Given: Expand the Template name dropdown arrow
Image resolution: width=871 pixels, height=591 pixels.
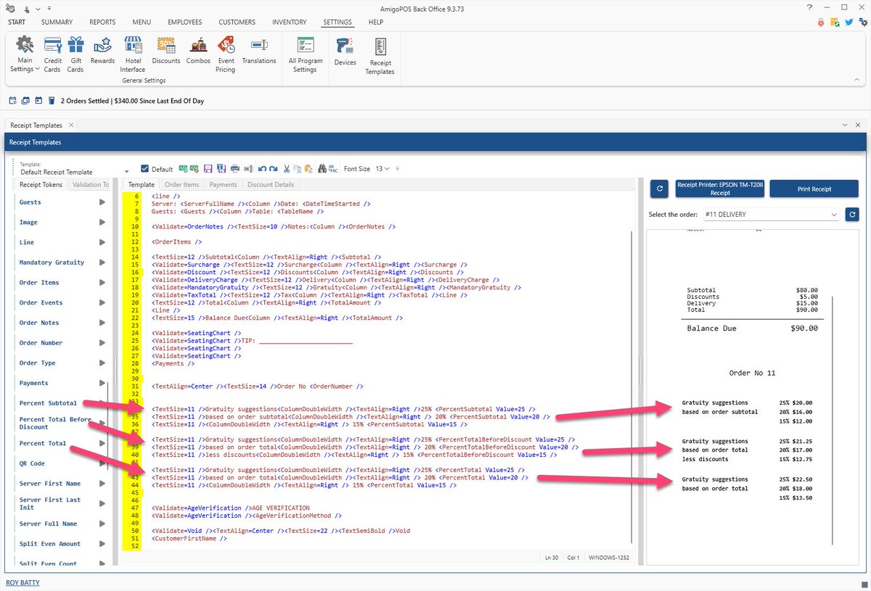Looking at the screenshot, I should 126,172.
